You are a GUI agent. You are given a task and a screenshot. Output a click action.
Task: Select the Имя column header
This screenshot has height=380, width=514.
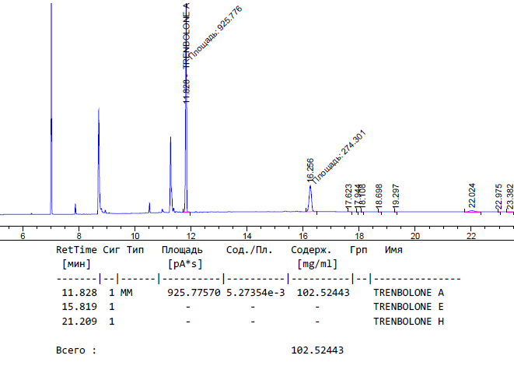coord(393,251)
